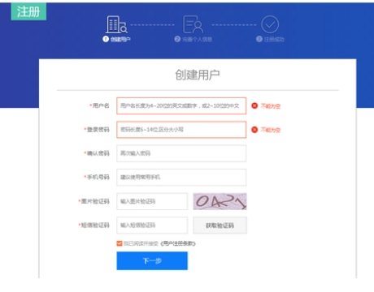Click the 创建用户 form heading

click(x=198, y=75)
